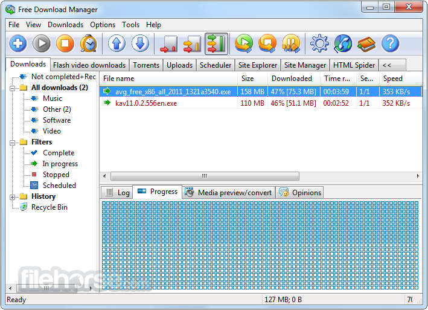This screenshot has width=428, height=310.
Task: Open settings with the blue gear icon
Action: [x=319, y=44]
